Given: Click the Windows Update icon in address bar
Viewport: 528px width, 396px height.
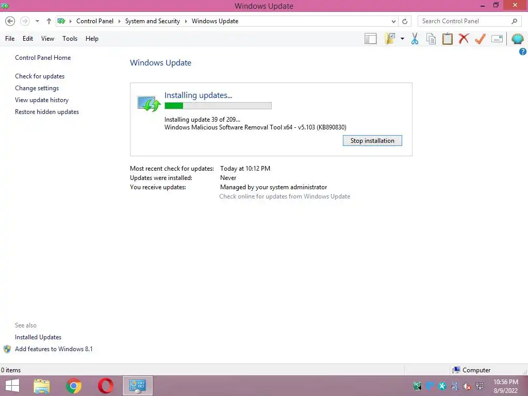Looking at the screenshot, I should 61,21.
